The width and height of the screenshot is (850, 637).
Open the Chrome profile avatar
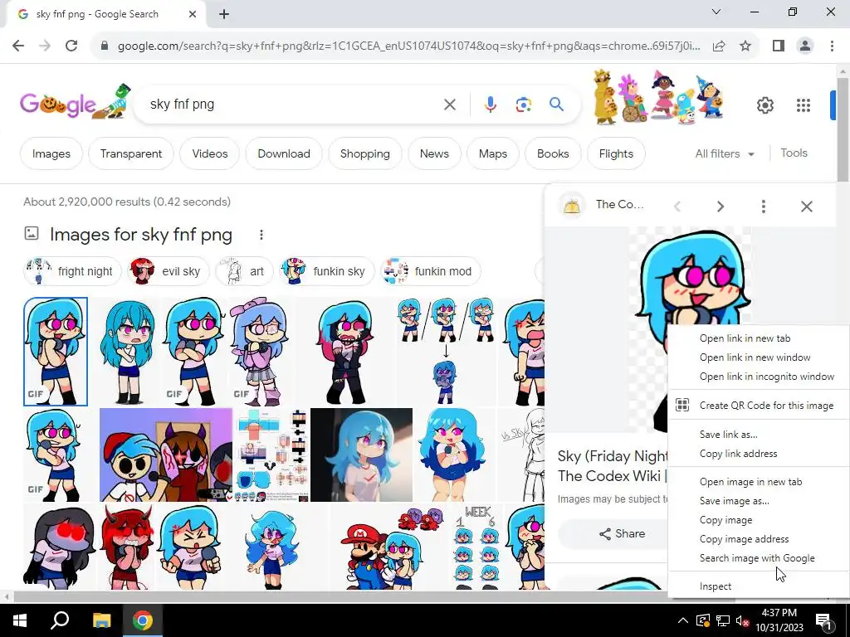tap(805, 46)
